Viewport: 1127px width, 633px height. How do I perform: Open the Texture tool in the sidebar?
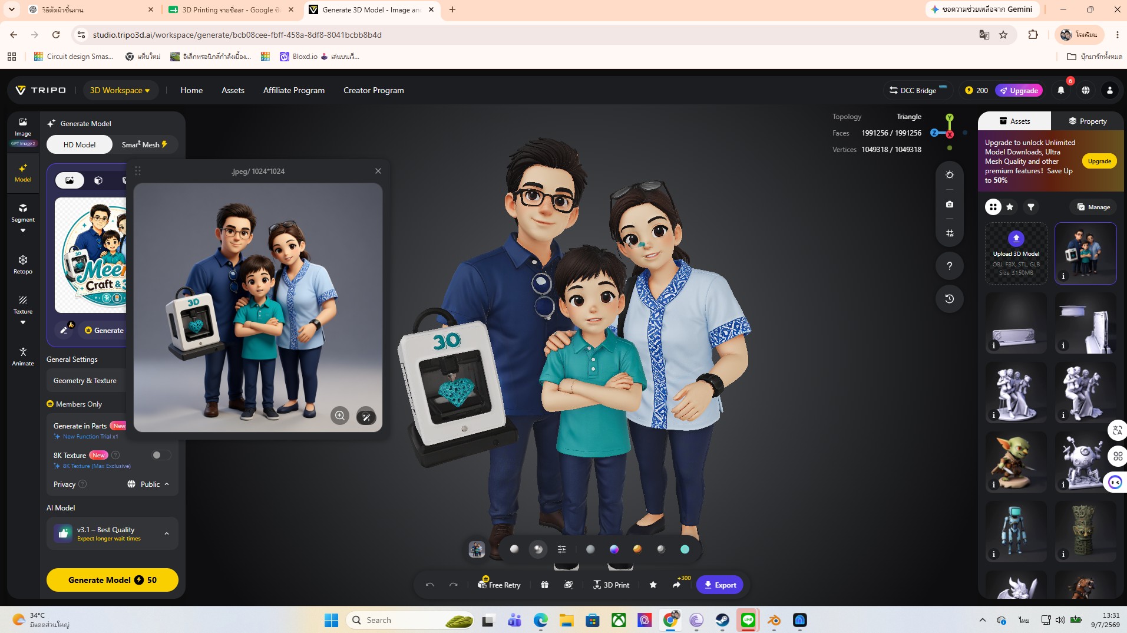[x=23, y=305]
